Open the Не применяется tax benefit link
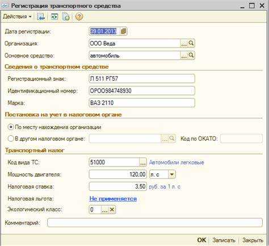269x246 pixels. pyautogui.click(x=113, y=199)
